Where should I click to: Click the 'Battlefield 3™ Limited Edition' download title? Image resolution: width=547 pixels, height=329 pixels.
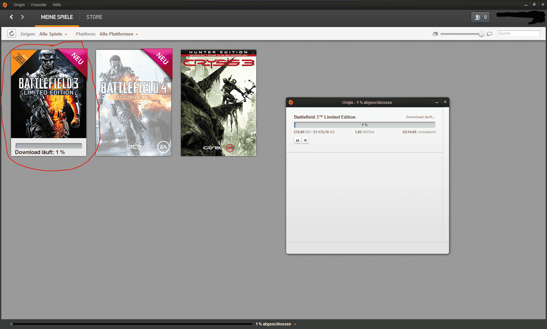(x=325, y=117)
